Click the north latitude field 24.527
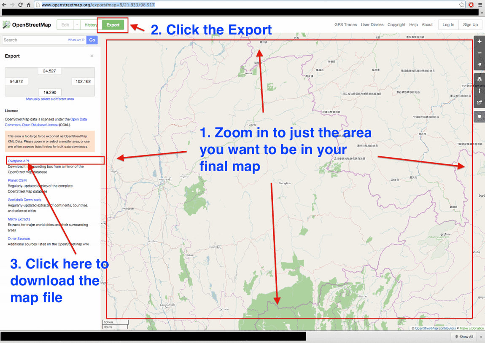 point(49,71)
